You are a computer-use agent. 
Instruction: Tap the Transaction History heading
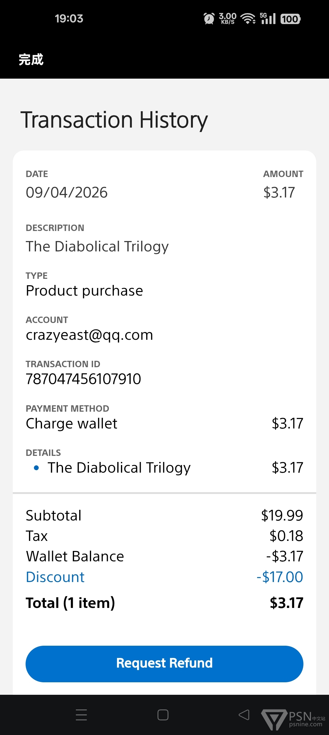114,120
